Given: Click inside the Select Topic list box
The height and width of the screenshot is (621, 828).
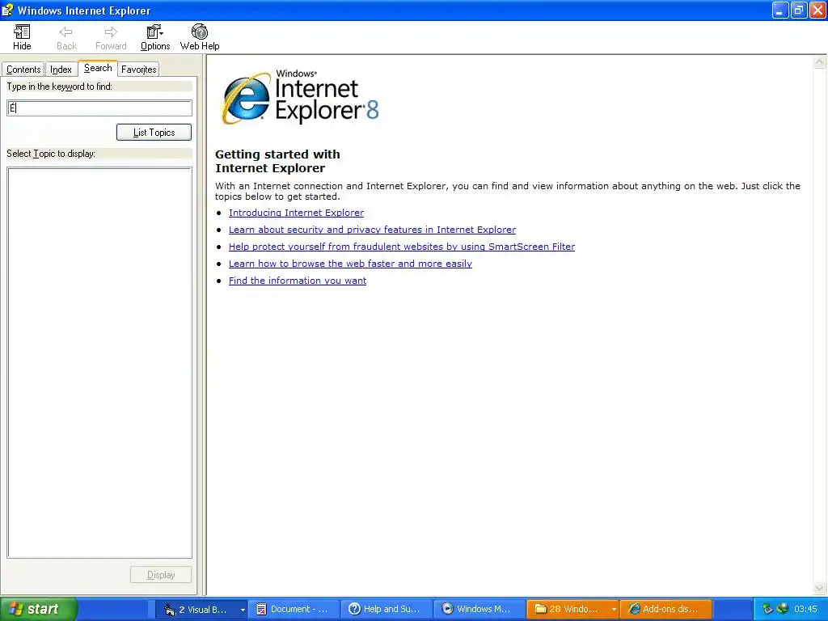Looking at the screenshot, I should pos(99,362).
